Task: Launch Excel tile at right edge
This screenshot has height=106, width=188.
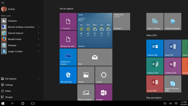Action: coord(185,48)
